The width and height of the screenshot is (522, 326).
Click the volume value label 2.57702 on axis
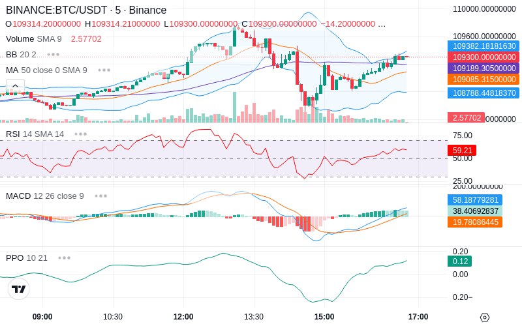(467, 117)
